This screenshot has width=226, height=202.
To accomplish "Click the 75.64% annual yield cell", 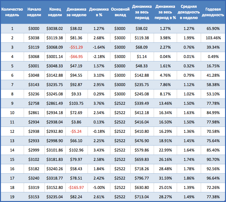I will [x=213, y=141].
